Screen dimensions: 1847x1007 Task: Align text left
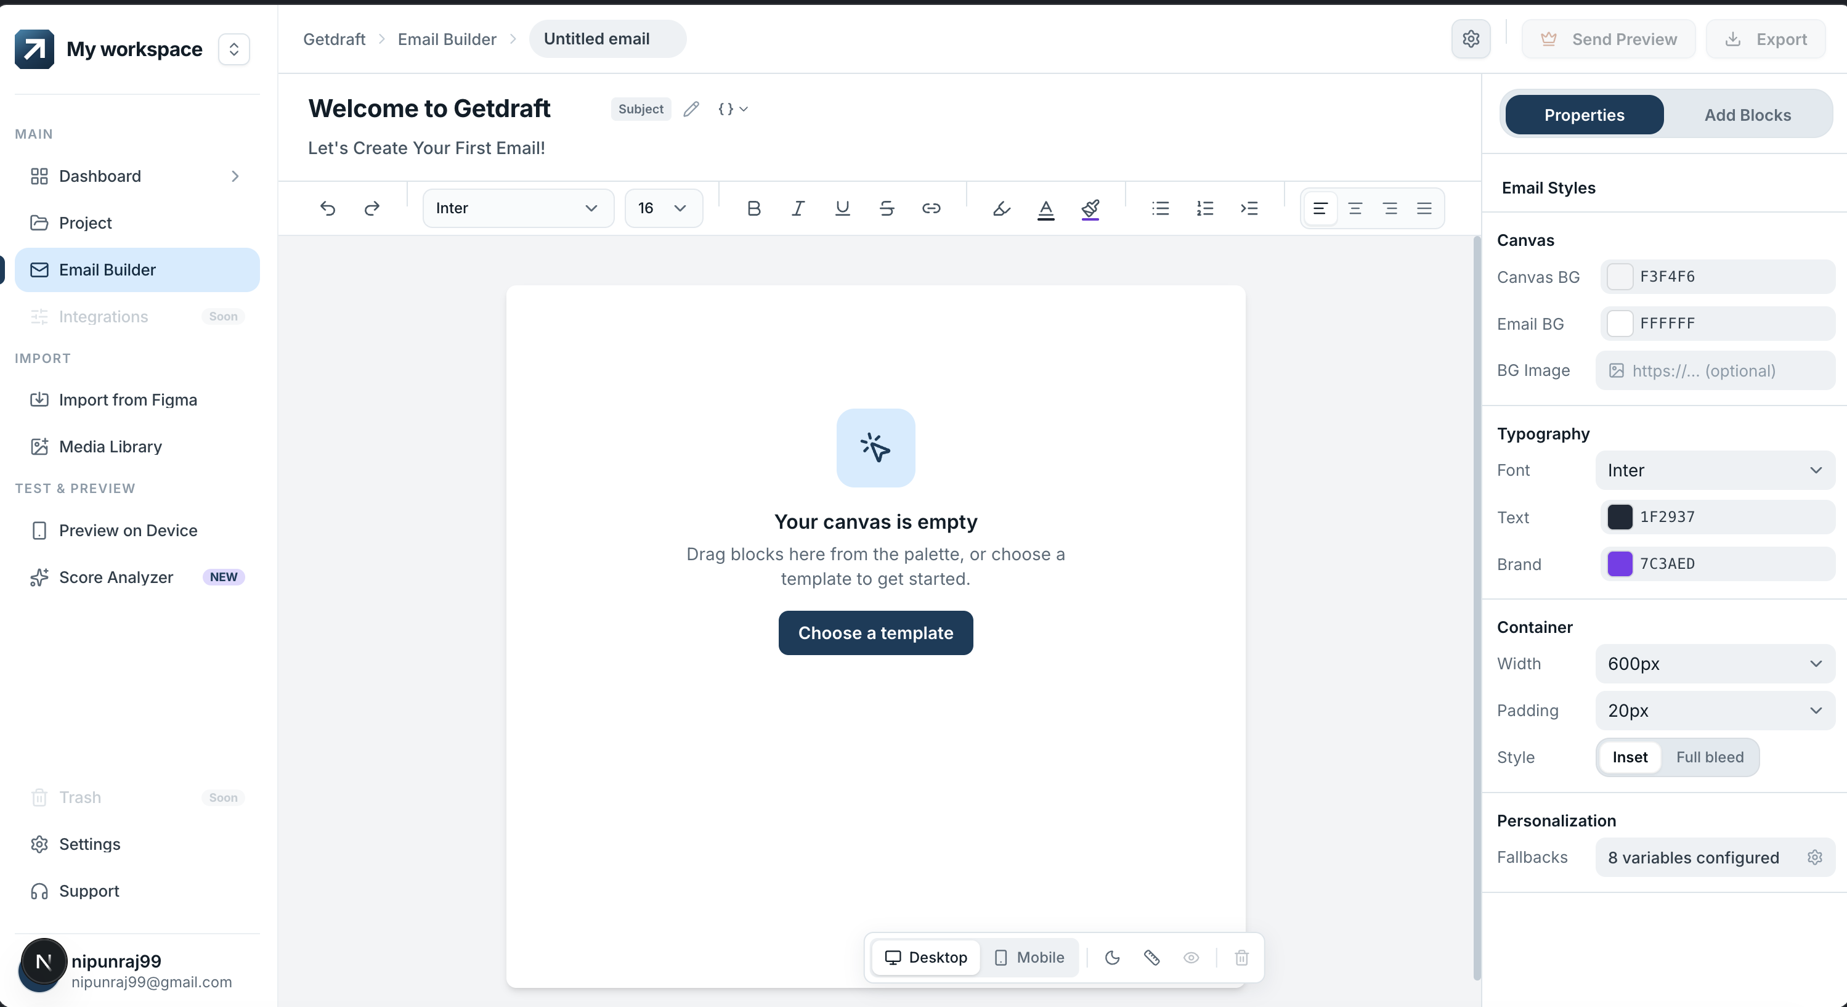[1320, 208]
